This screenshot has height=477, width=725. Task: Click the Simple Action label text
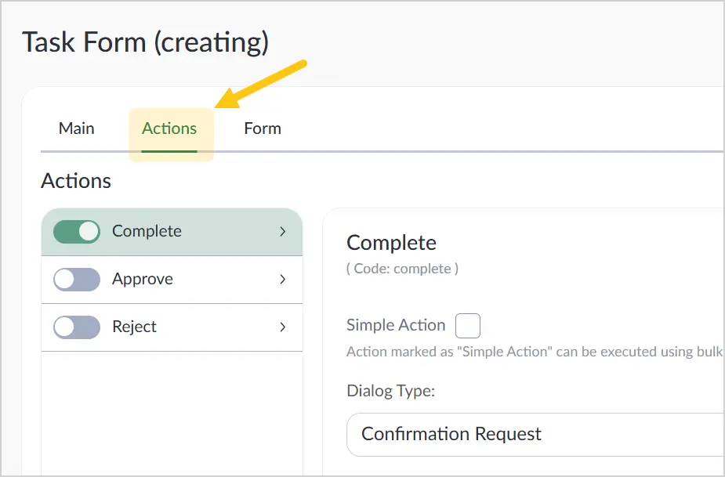(396, 325)
